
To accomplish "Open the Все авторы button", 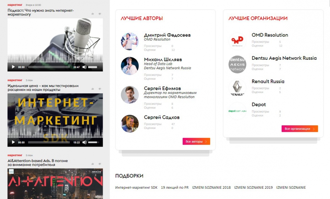I will [x=196, y=141].
